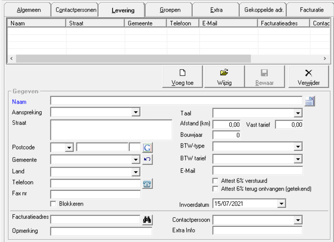This screenshot has width=334, height=242.
Task: Expand the Gemeente dropdown list
Action: tap(136, 160)
